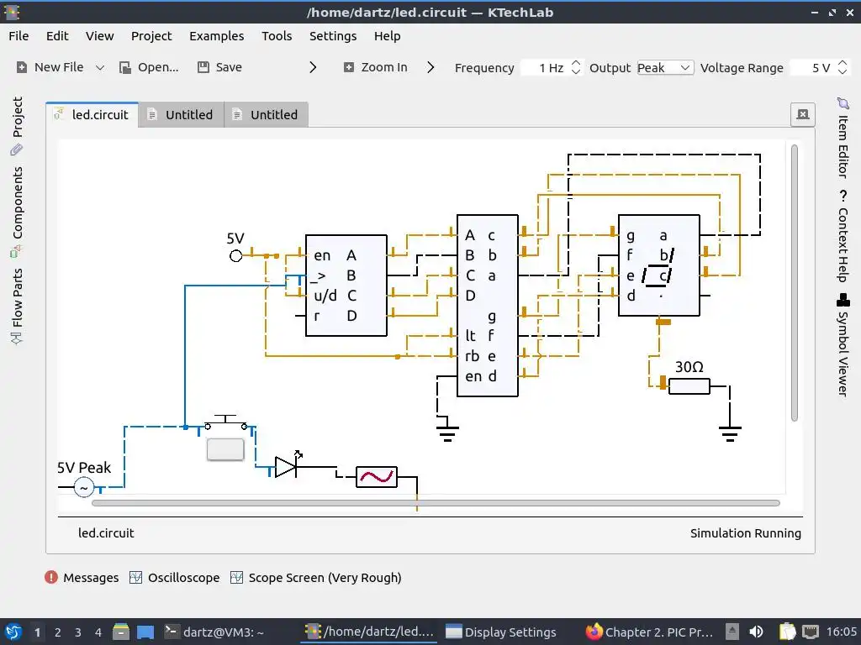This screenshot has height=645, width=861.
Task: Switch to the second Untitled tab
Action: pos(267,114)
